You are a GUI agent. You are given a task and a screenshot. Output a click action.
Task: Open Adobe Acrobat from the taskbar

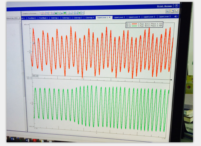click(x=35, y=141)
